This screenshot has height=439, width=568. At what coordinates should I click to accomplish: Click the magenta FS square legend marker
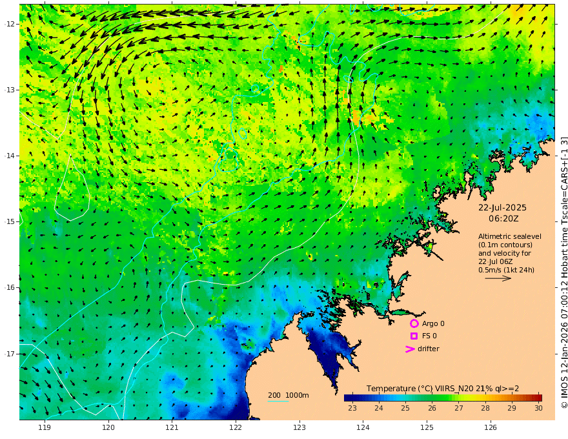click(414, 336)
